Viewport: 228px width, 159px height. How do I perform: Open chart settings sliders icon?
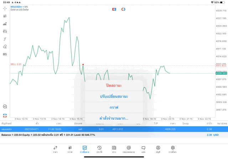pyautogui.click(x=5, y=31)
